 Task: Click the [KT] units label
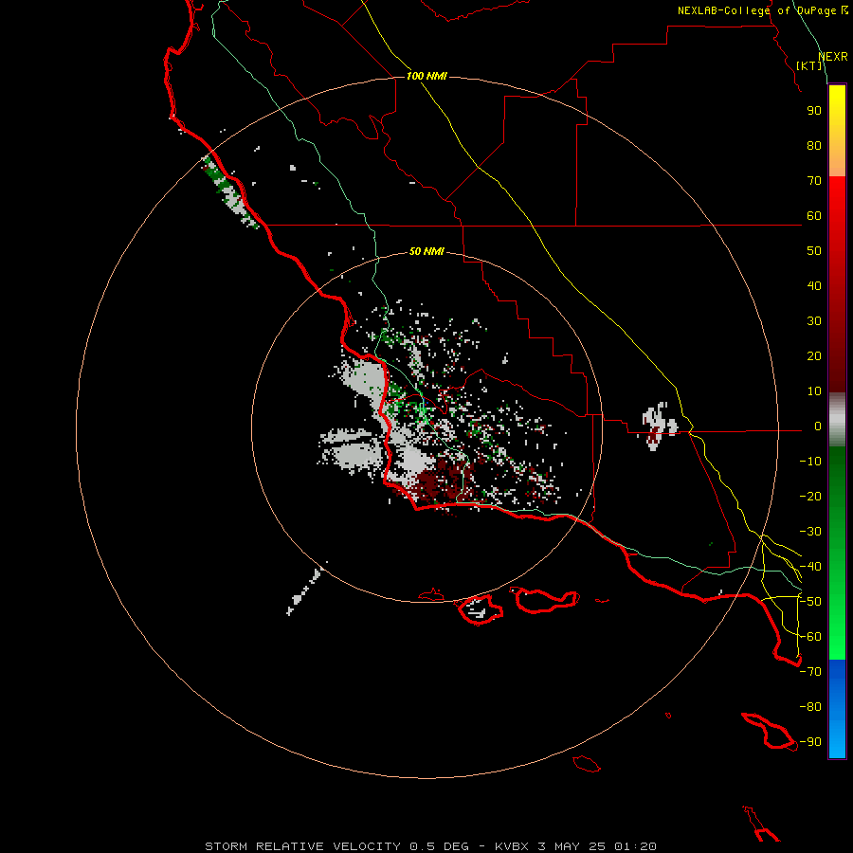pos(809,65)
